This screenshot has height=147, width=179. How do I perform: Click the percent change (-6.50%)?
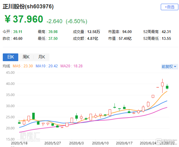[x=76, y=21]
